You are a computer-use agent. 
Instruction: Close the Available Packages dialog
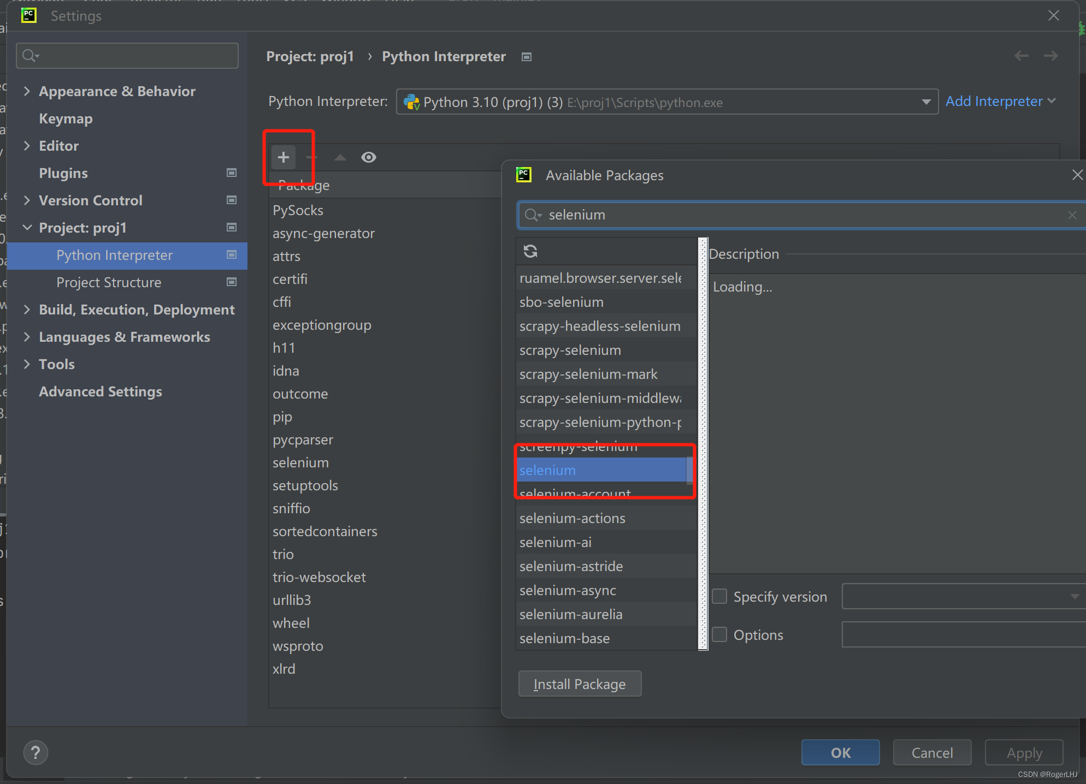[x=1077, y=175]
